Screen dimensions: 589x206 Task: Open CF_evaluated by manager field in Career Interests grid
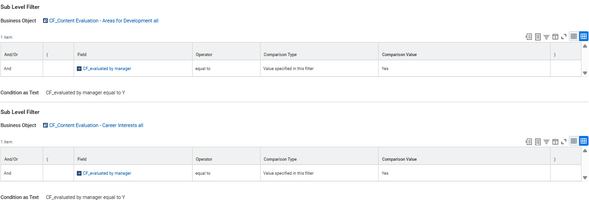[x=107, y=173]
